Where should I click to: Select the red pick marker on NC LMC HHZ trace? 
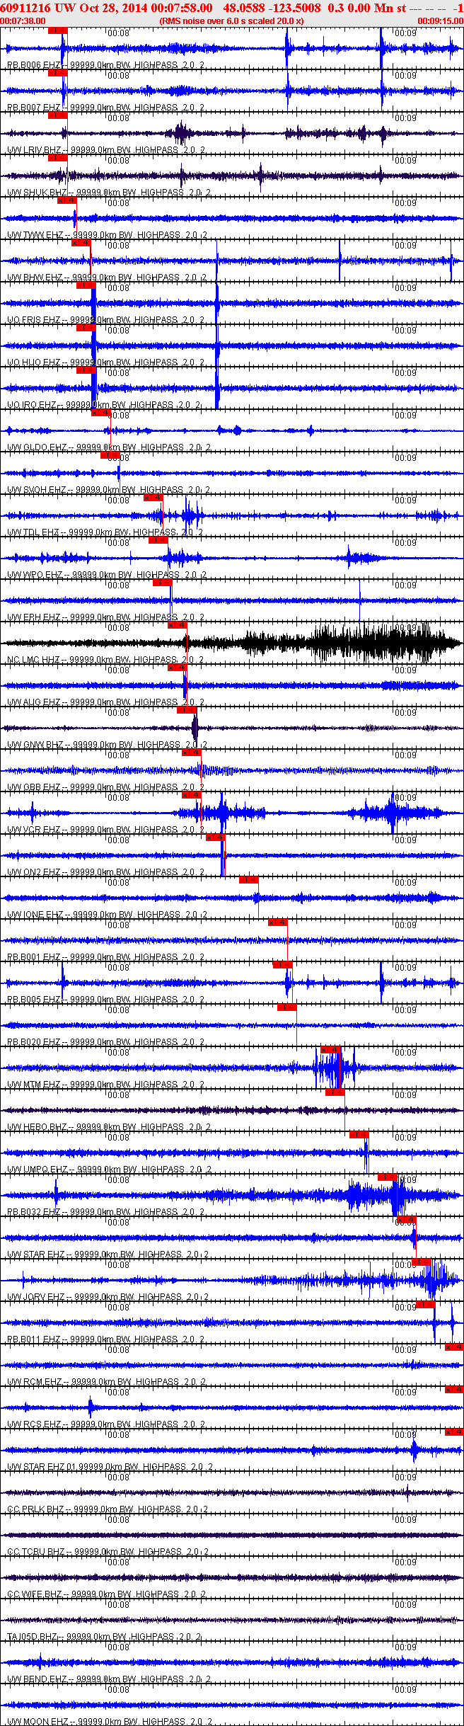pos(177,625)
